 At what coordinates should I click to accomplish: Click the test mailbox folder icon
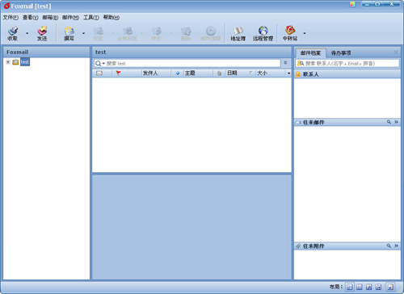coord(15,62)
